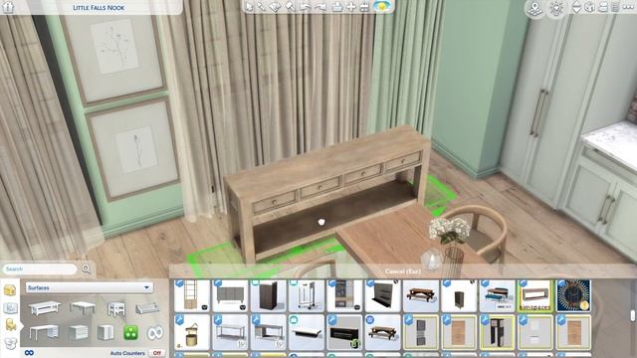Screen dimensions: 637x358
Task: Cycle the walls view icon
Action: [589, 7]
